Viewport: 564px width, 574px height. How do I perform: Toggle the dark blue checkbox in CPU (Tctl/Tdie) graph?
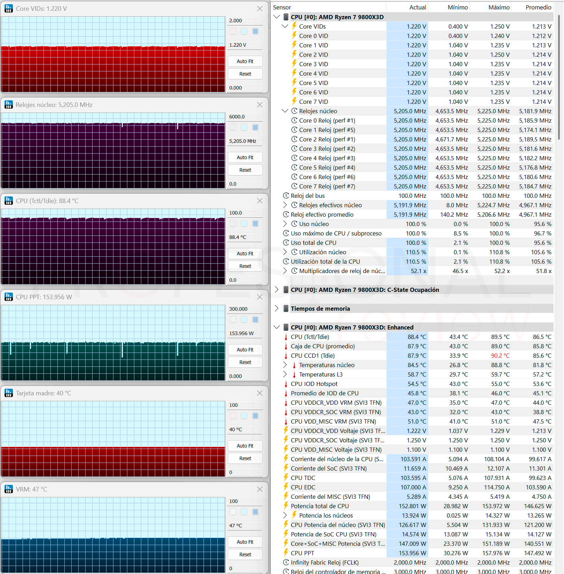(x=255, y=224)
